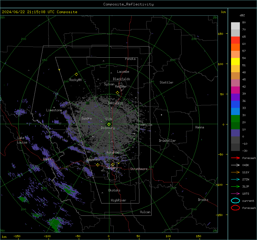Click the green 31JP arrow in legend
This screenshot has width=257, height=240.
coord(235,186)
